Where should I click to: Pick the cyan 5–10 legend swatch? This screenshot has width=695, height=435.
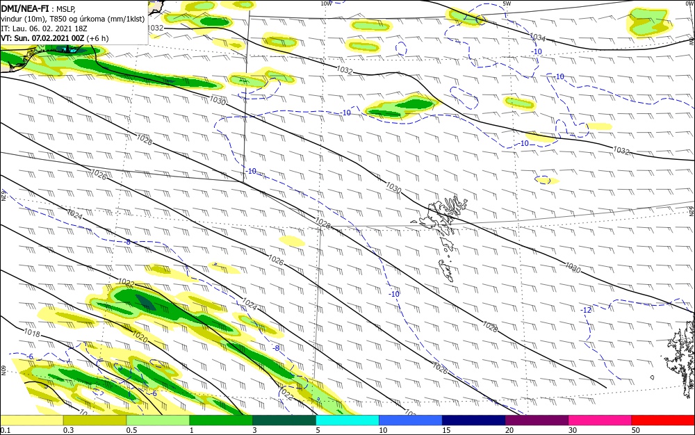coord(347,420)
